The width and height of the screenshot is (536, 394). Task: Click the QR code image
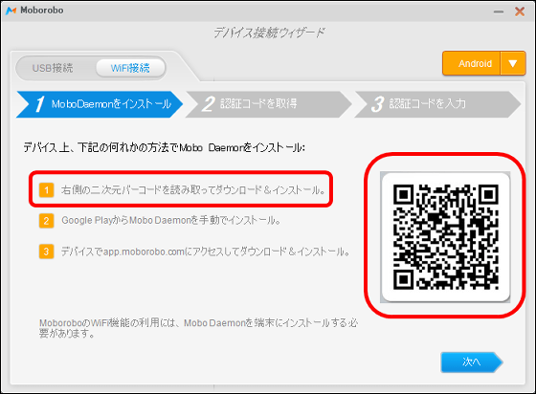click(445, 237)
